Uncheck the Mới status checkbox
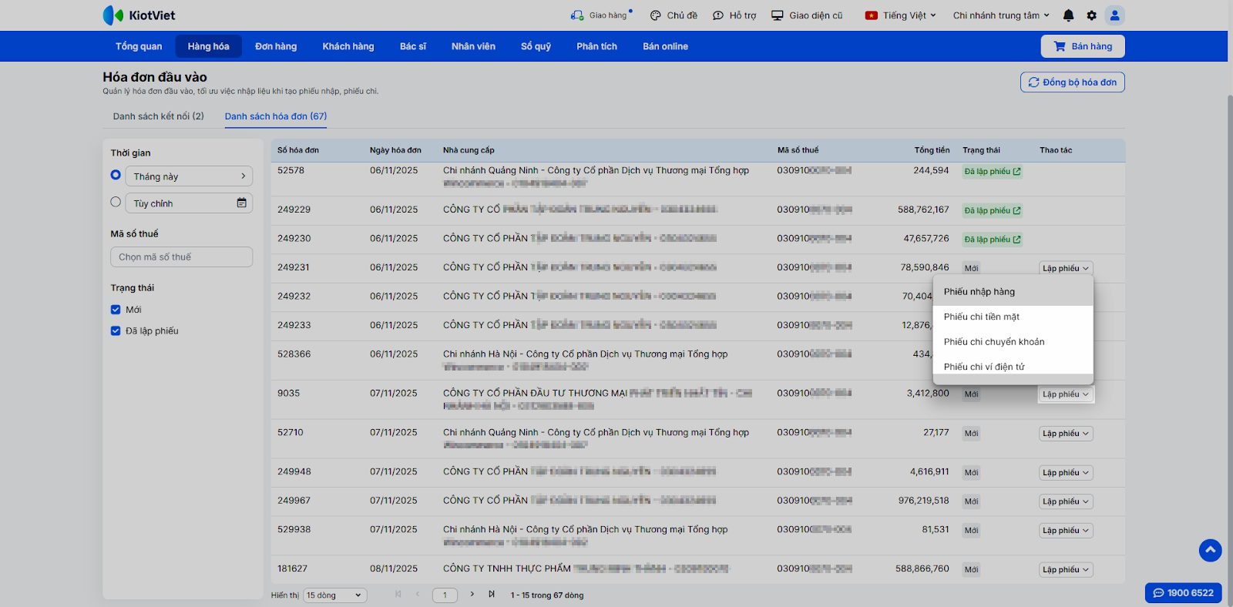Screen dimensions: 1233x607 (116, 310)
